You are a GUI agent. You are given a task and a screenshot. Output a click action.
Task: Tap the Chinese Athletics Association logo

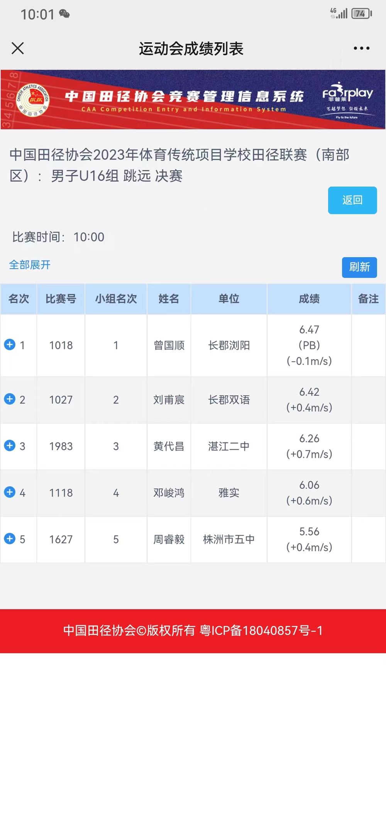tap(33, 100)
